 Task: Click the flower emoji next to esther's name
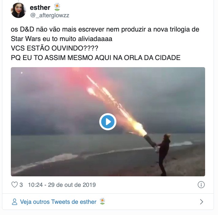point(57,7)
